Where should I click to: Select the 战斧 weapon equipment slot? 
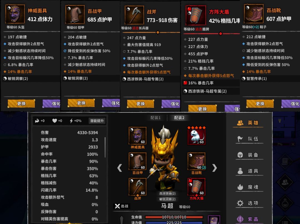(x=137, y=187)
